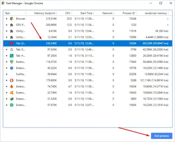This screenshot has width=175, height=142.
Task: Sort by the CPU column header
Action: click(68, 13)
